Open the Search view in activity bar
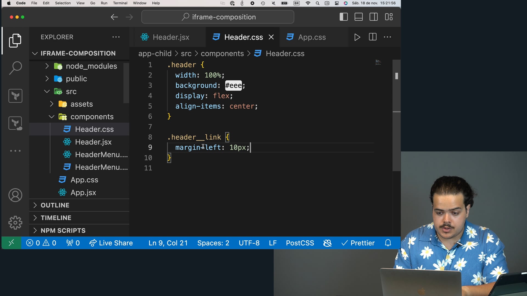The image size is (527, 296). 15,68
